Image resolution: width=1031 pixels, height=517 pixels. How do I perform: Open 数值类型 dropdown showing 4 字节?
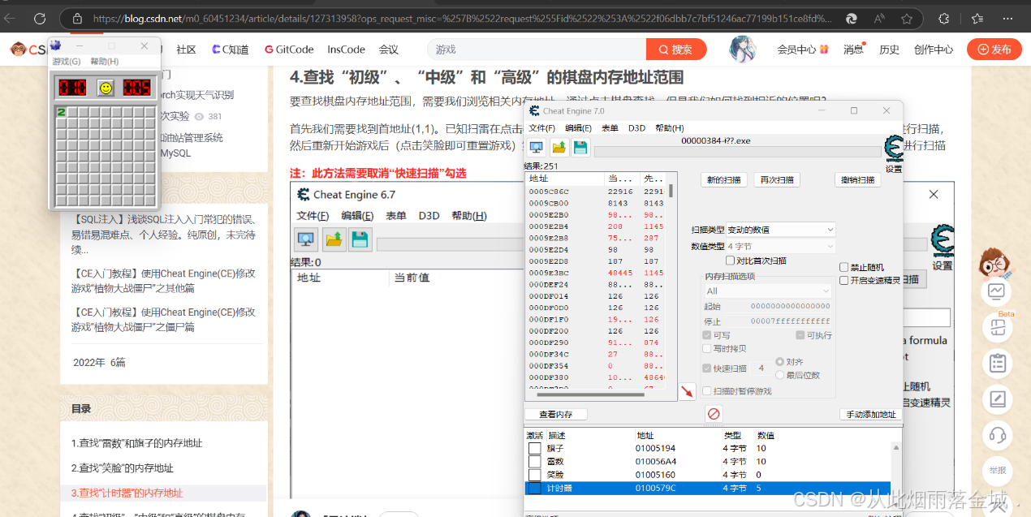point(780,246)
